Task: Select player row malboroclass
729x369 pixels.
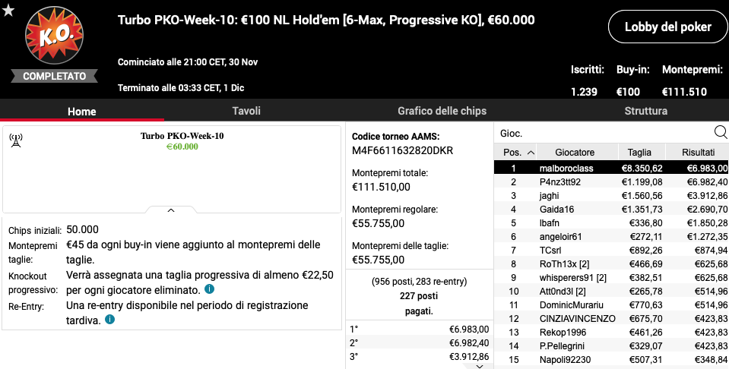Action: click(611, 168)
